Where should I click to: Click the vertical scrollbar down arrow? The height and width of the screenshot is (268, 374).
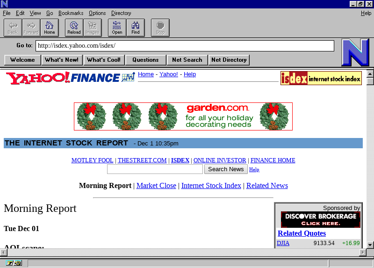(370, 245)
